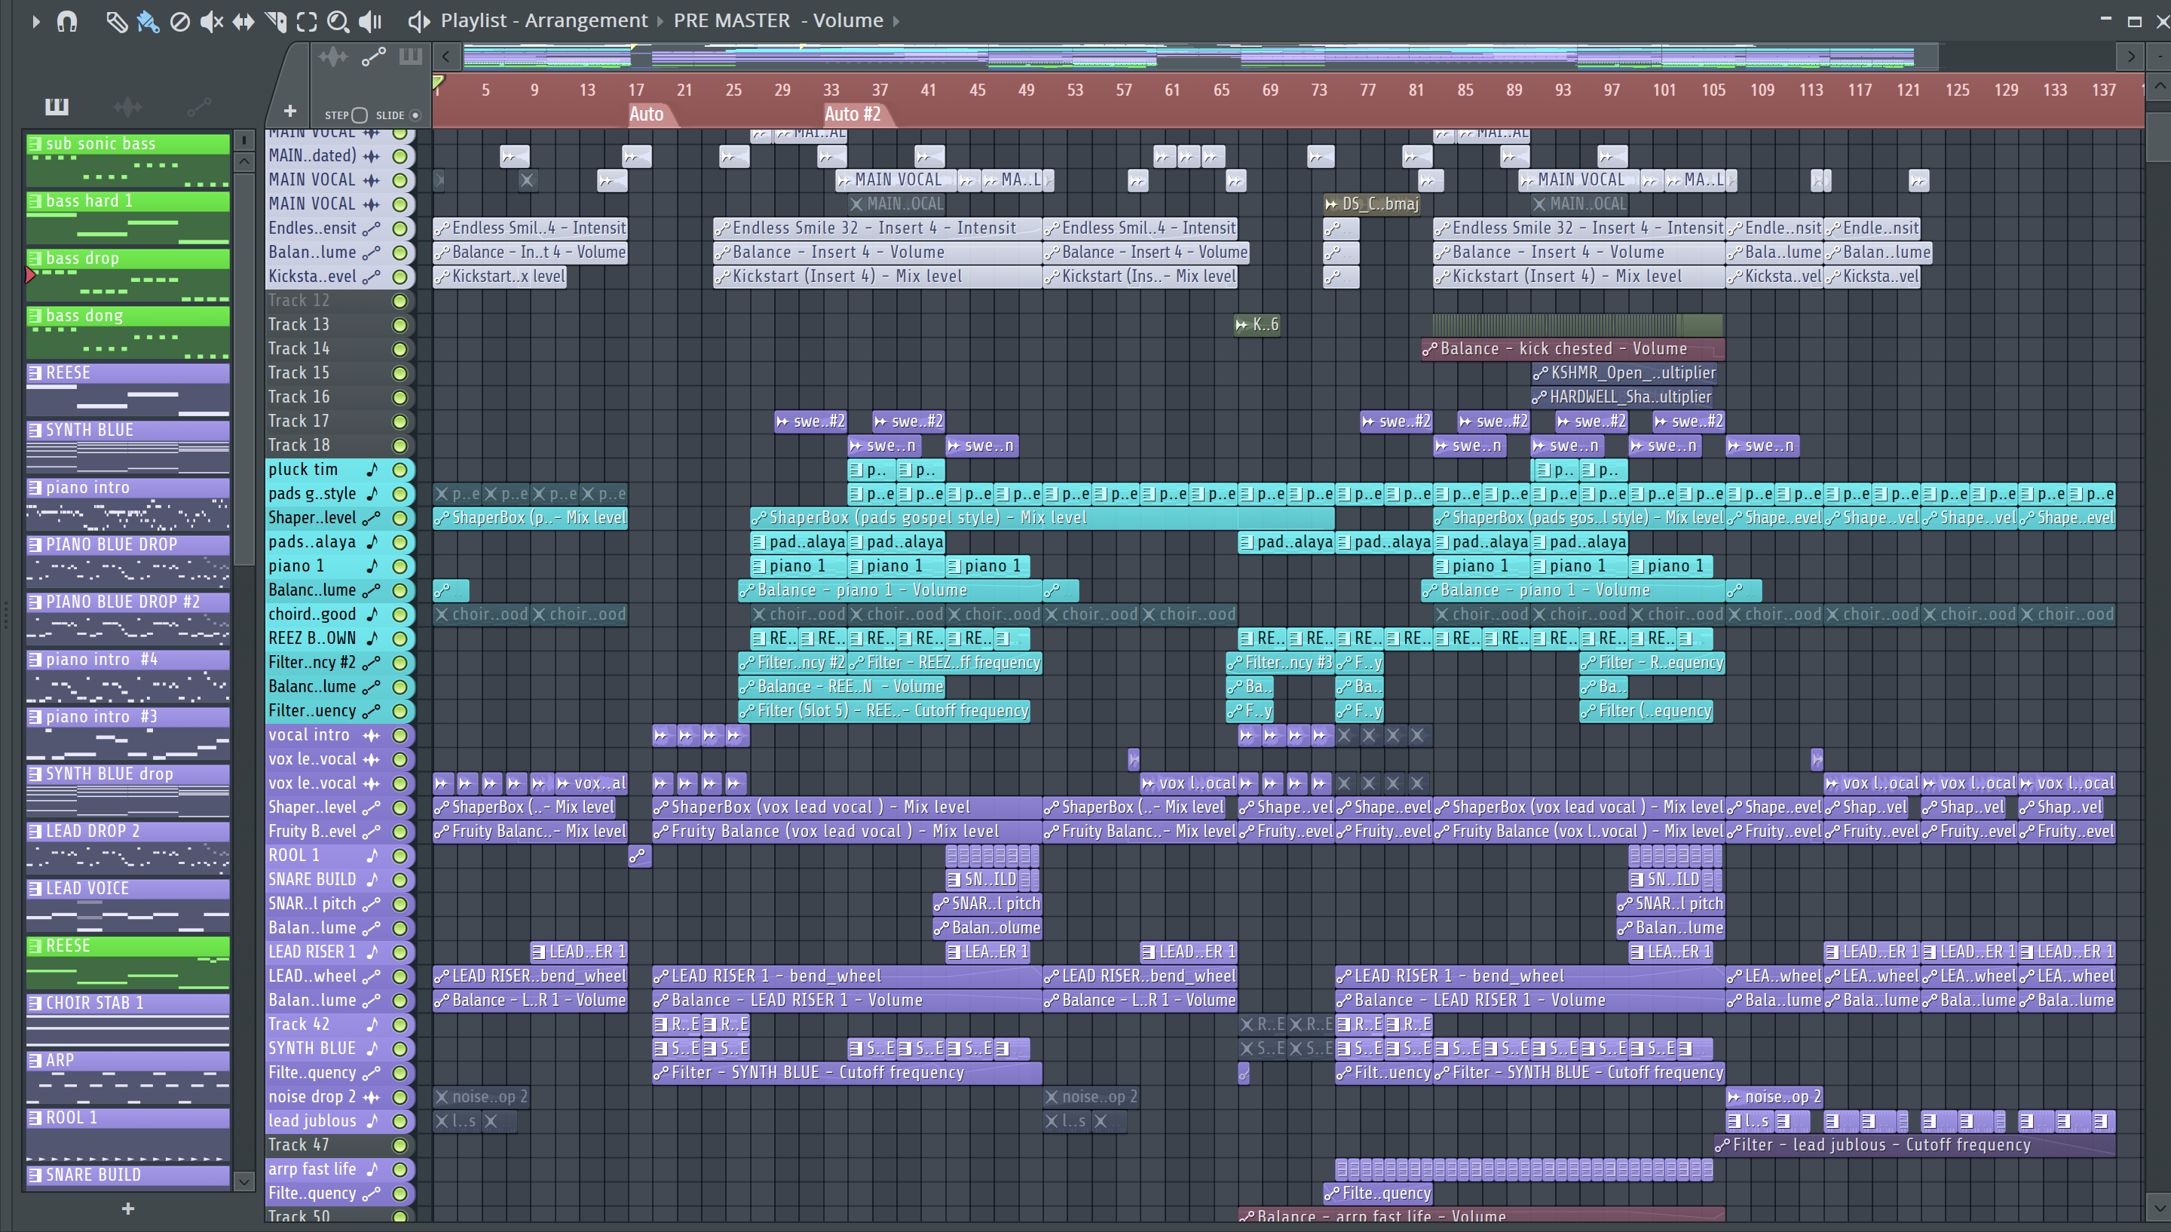Screen dimensions: 2171x1232
Task: Add track with plus above headers
Action: pyautogui.click(x=290, y=111)
